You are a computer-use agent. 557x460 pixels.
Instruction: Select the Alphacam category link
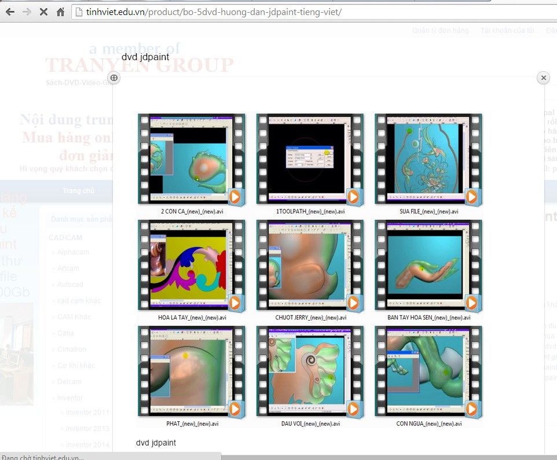[x=73, y=252]
